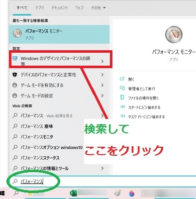Click the shield icon for デバイスのパフォーマンス
Image resolution: width=196 pixels, height=199 pixels.
15,75
